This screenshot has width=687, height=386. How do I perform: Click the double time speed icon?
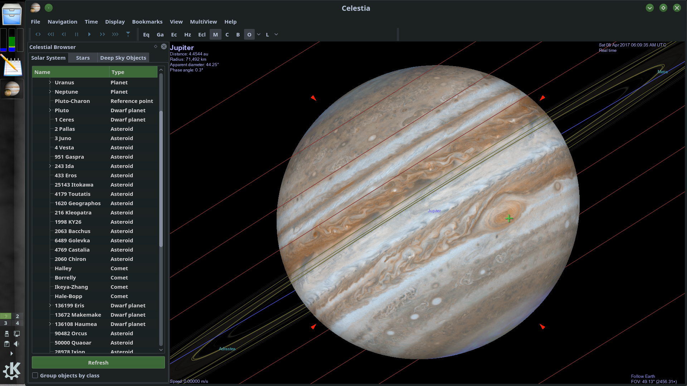pyautogui.click(x=102, y=34)
